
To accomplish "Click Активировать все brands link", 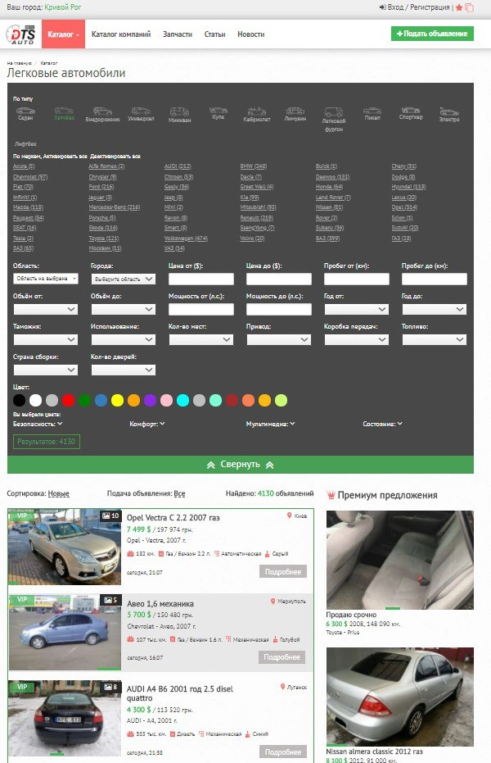I will click(x=65, y=157).
